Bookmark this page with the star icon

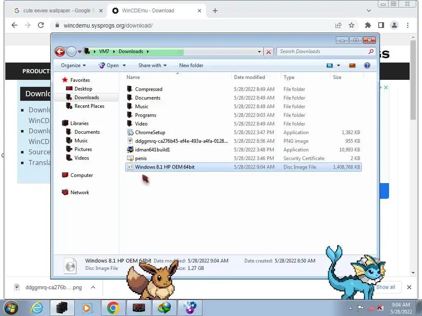pos(352,25)
